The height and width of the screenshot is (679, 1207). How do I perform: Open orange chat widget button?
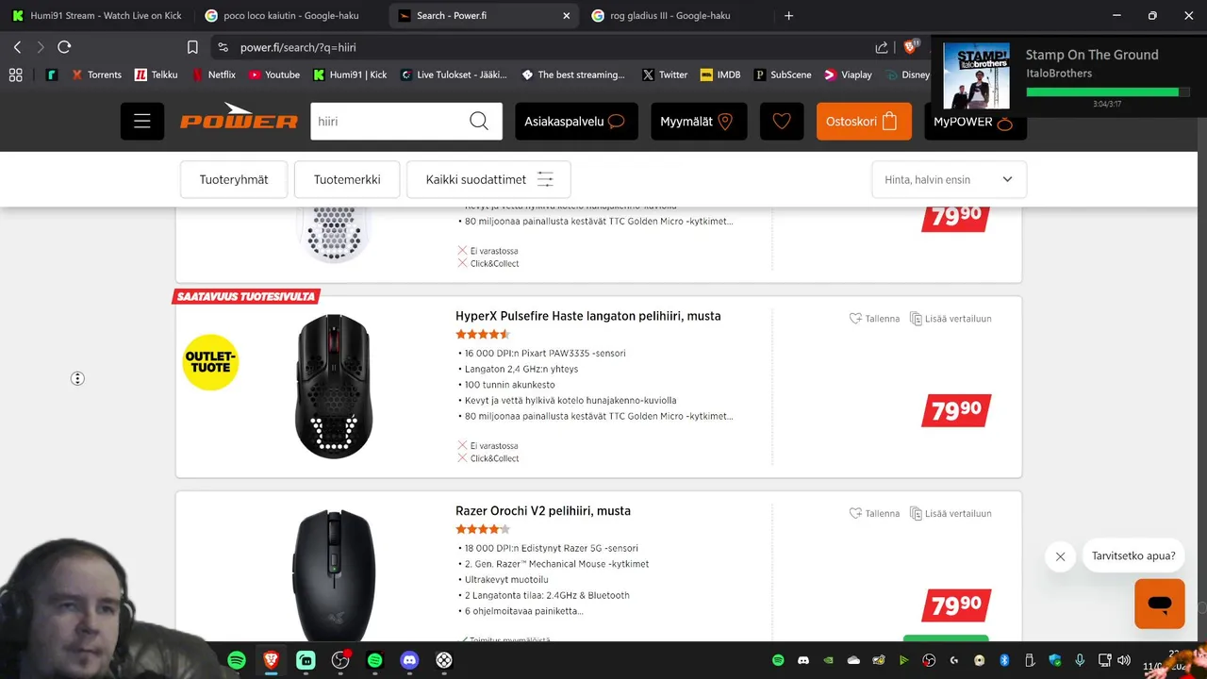[x=1160, y=604]
